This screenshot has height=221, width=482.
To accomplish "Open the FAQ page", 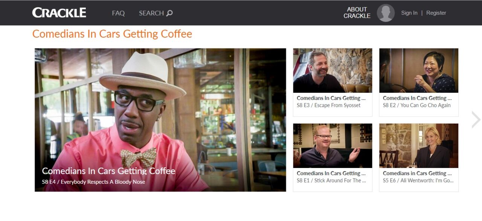I will 118,13.
